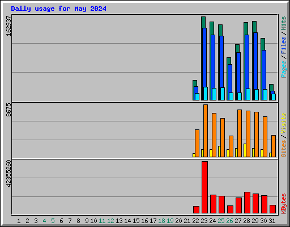Click green weekend day 26 label
Image resolution: width=290 pixels, height=227 pixels.
coord(229,221)
